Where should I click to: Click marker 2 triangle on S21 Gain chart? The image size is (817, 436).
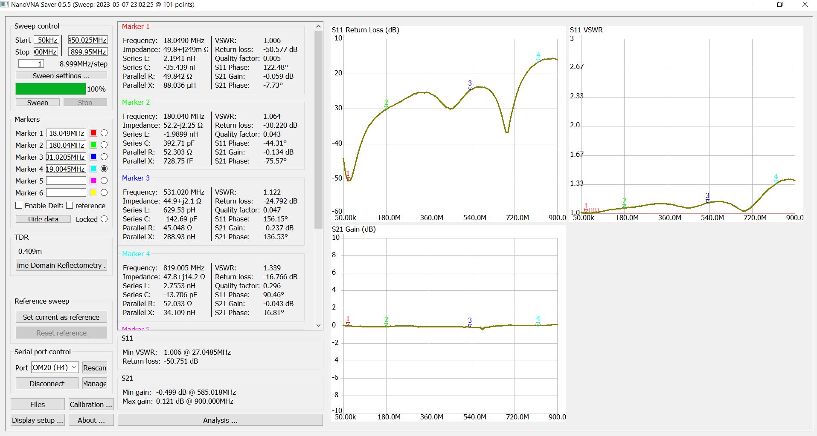point(386,325)
